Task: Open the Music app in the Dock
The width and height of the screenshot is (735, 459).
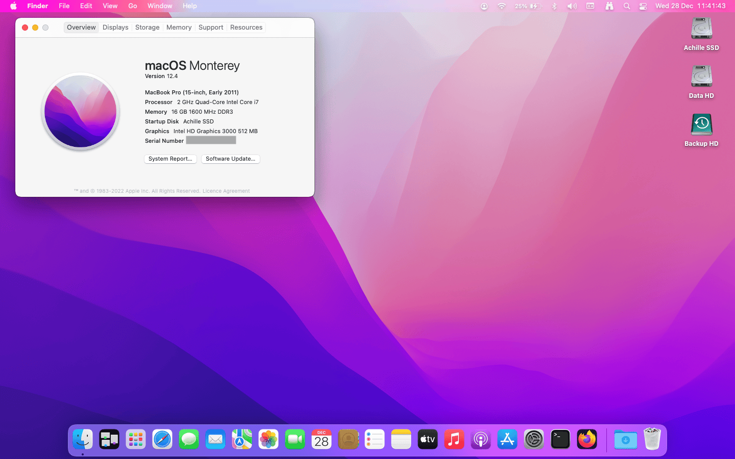Action: [454, 439]
